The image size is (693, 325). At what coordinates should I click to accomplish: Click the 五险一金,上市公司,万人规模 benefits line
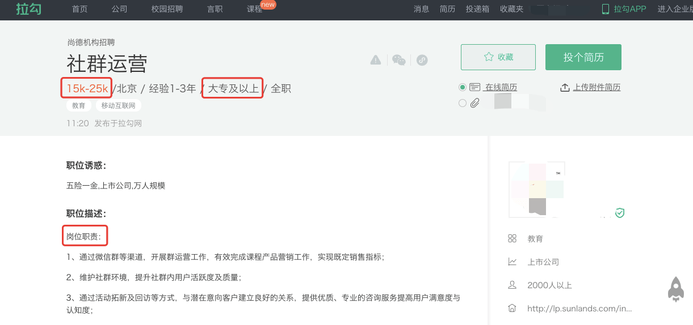(116, 185)
